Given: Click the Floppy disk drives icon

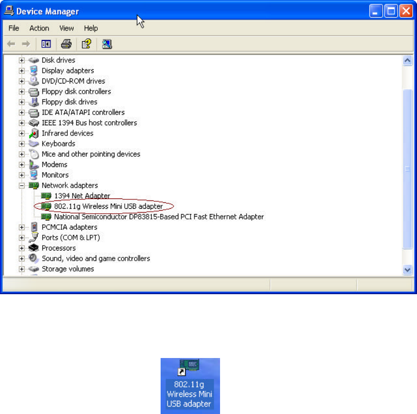Looking at the screenshot, I should click(34, 102).
